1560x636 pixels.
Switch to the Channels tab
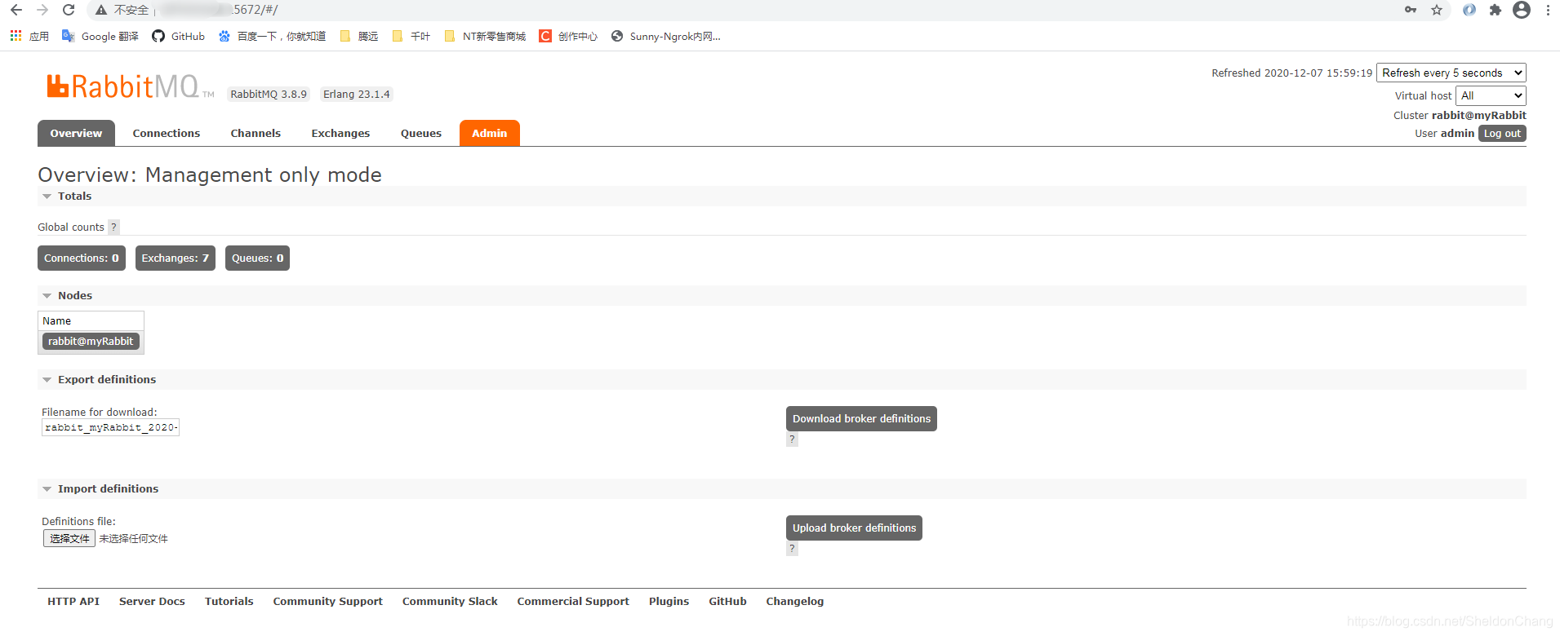[x=256, y=133]
